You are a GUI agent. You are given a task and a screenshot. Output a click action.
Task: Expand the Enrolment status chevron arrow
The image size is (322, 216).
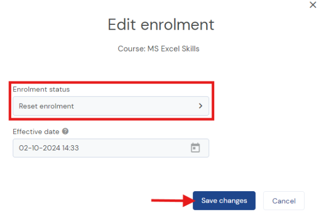[x=200, y=106]
